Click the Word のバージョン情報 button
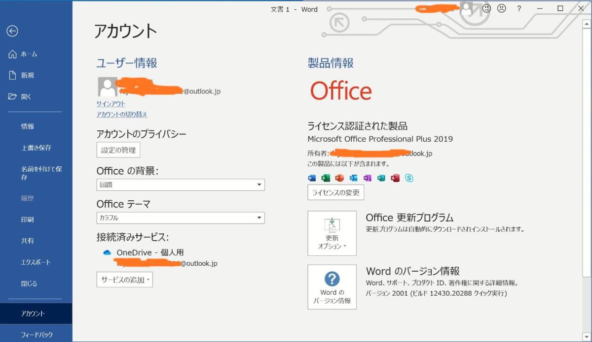Screen dimensions: 592x342 [332, 287]
